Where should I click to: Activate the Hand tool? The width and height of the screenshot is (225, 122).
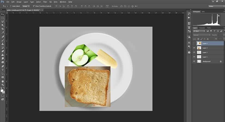(3, 81)
